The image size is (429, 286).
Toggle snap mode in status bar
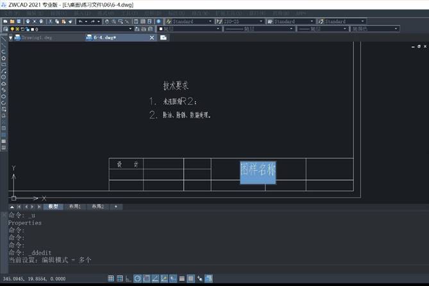[119, 279]
